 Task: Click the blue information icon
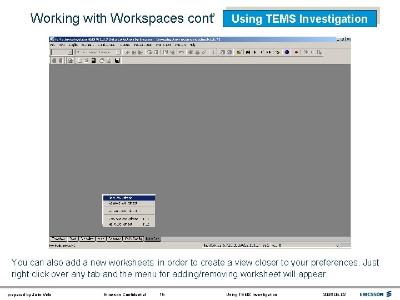pos(287,52)
